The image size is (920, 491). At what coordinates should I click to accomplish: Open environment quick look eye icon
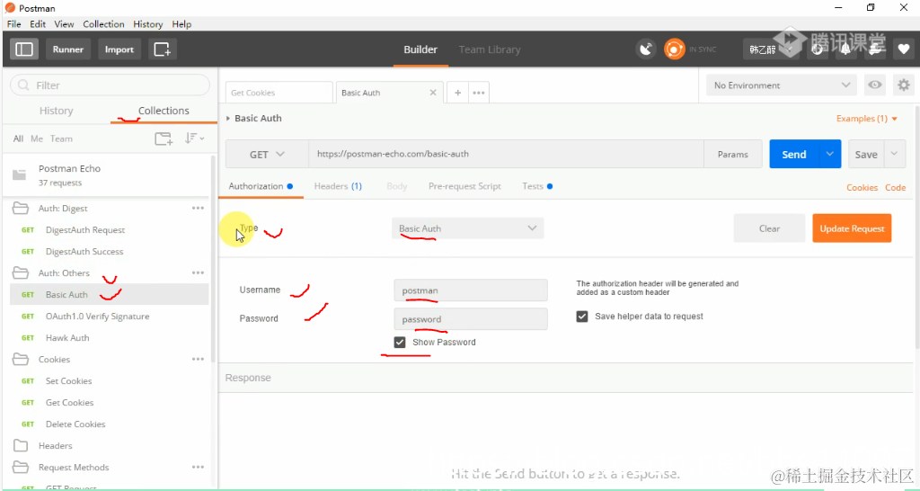pos(875,85)
